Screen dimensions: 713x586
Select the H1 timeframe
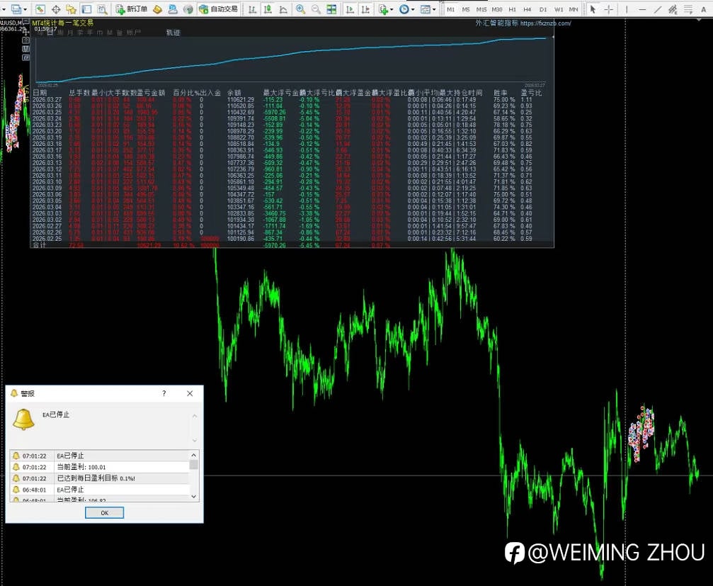(513, 9)
